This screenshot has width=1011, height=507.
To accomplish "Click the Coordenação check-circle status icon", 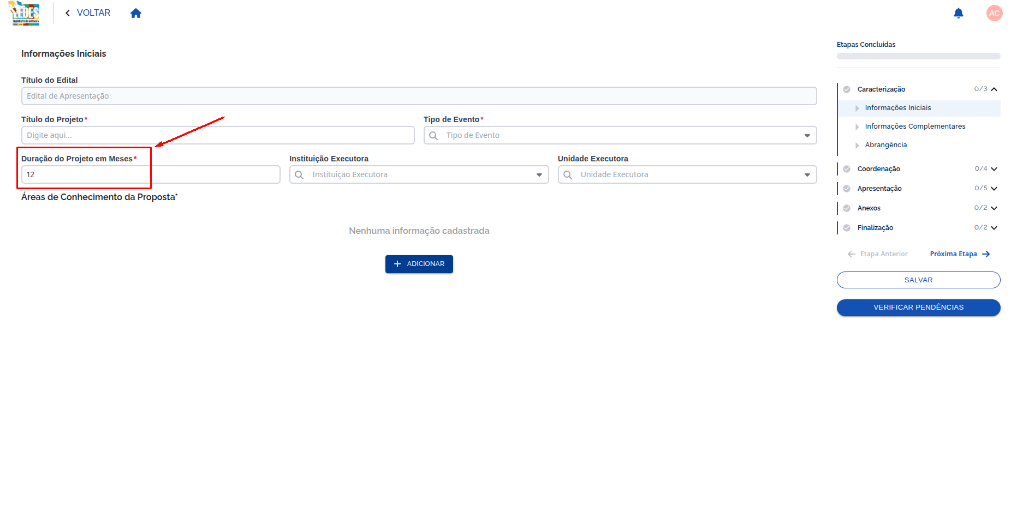I will [847, 169].
